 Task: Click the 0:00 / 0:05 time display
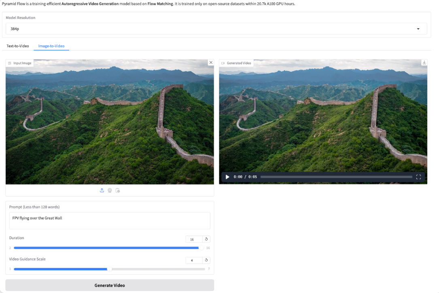coord(245,177)
